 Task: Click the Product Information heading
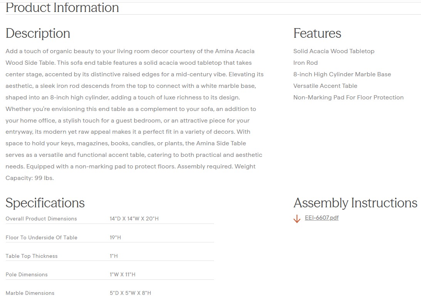[62, 8]
